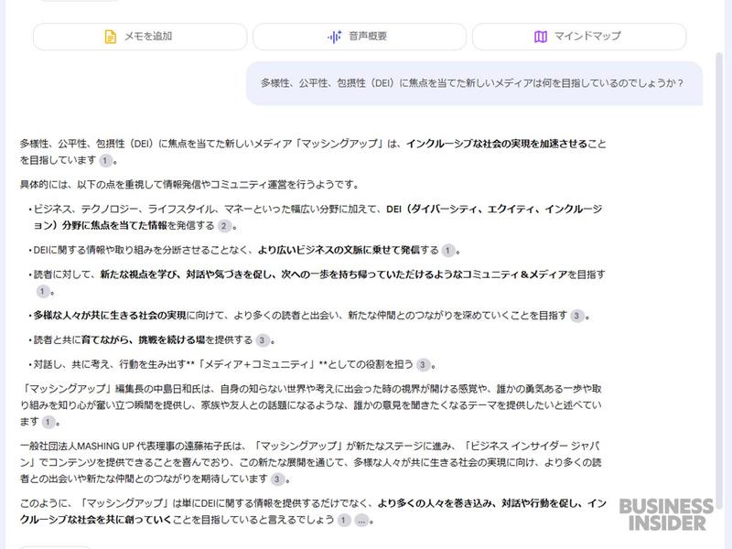The image size is (732, 549).
Task: Click the closing paragraph starting このように
Action: [313, 511]
